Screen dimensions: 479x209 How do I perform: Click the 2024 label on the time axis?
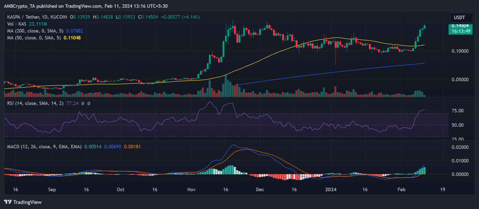[x=331, y=189]
